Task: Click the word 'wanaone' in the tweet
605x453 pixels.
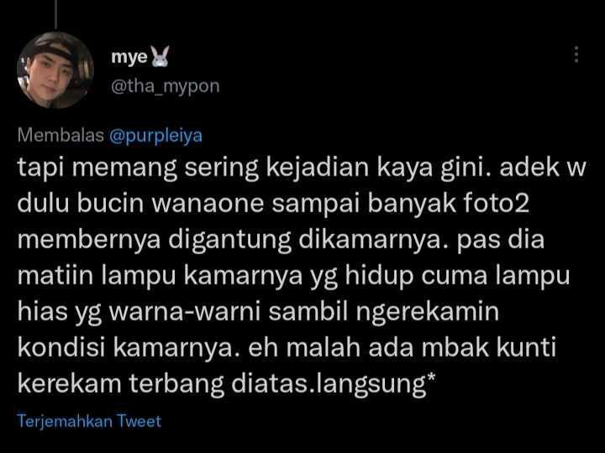Action: tap(208, 203)
